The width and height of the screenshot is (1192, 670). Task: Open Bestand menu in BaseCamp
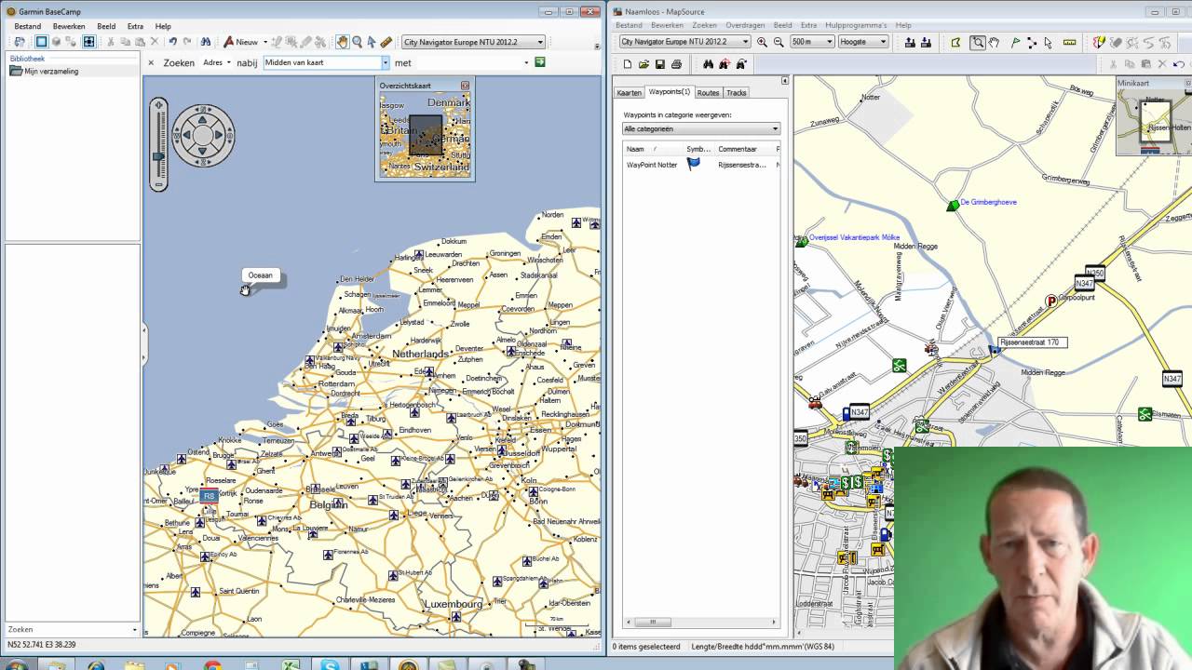pyautogui.click(x=28, y=26)
